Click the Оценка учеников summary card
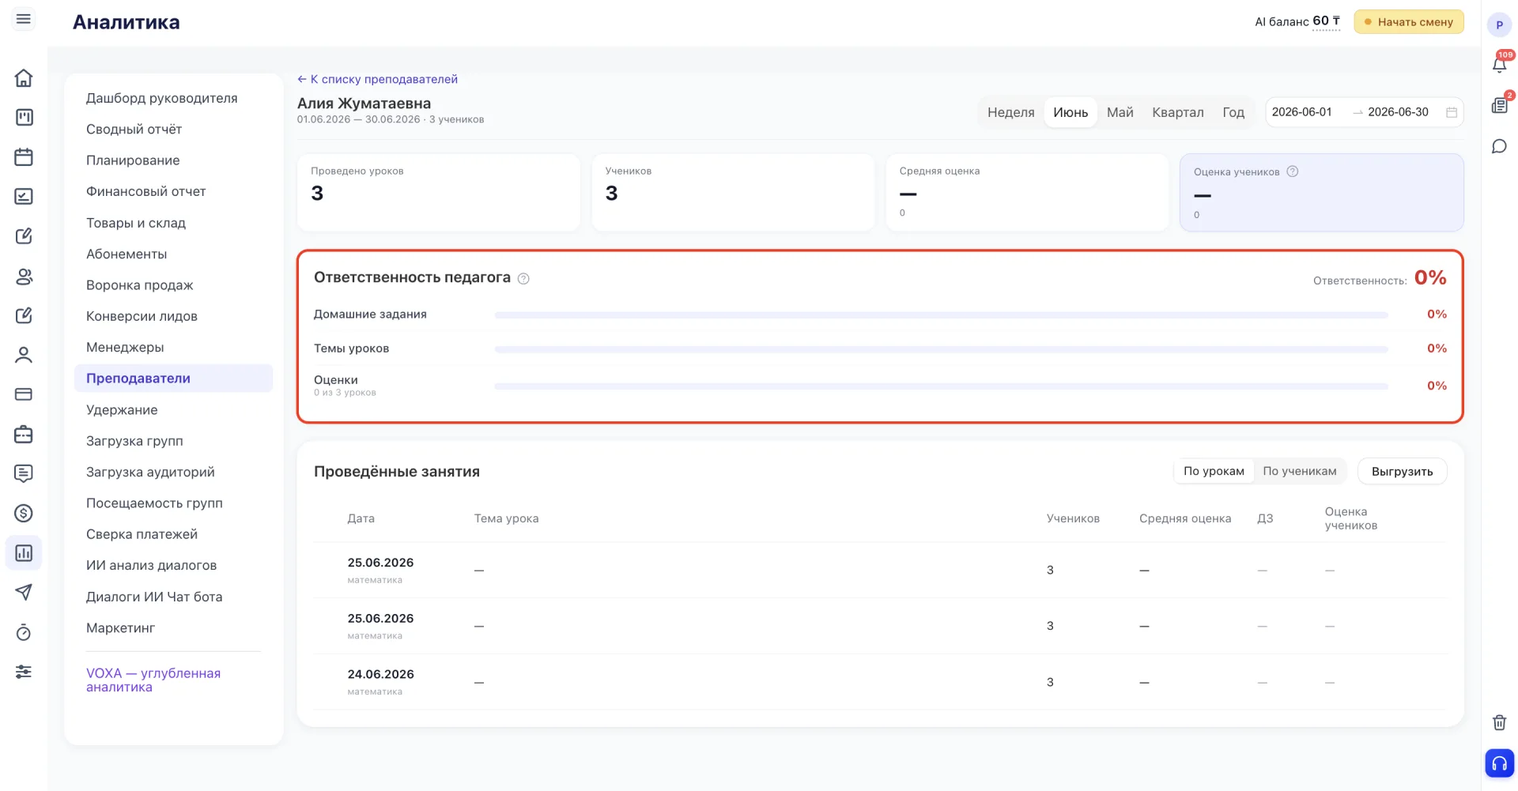Screen dimensions: 1518x791 point(1321,192)
